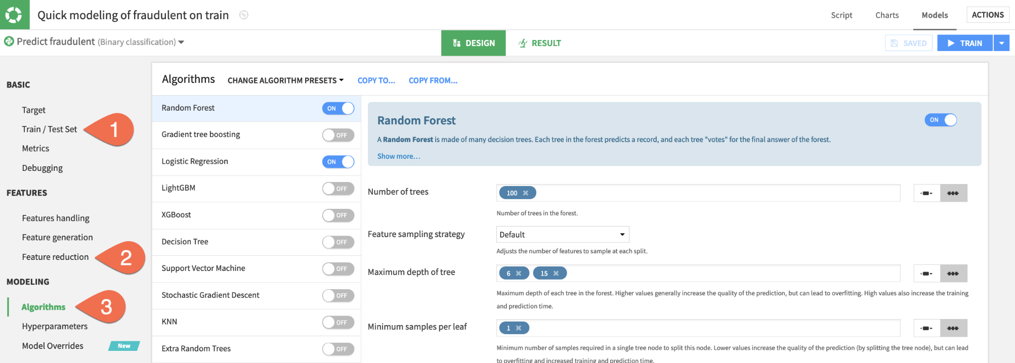This screenshot has width=1015, height=363.
Task: Enable the XGBoost algorithm switch
Action: point(338,215)
